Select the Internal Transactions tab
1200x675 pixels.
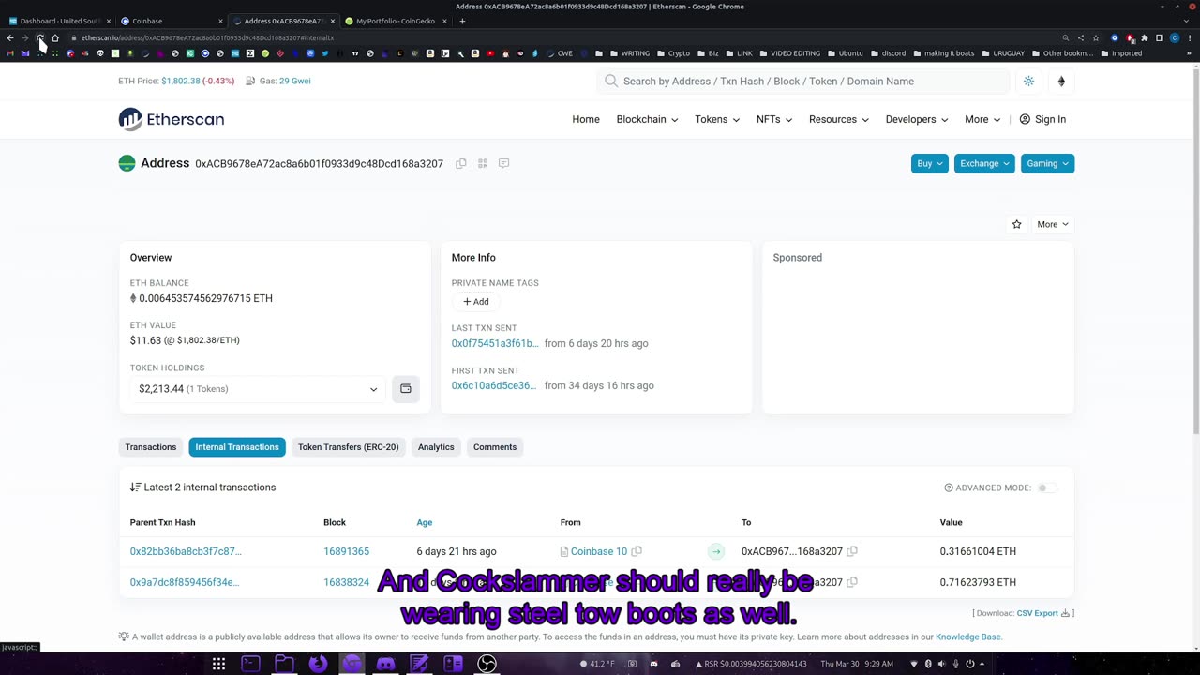[237, 447]
